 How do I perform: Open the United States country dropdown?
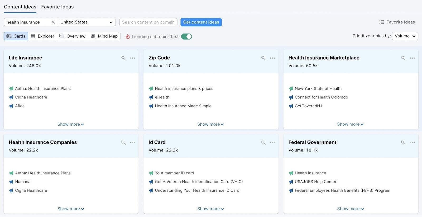tap(87, 22)
